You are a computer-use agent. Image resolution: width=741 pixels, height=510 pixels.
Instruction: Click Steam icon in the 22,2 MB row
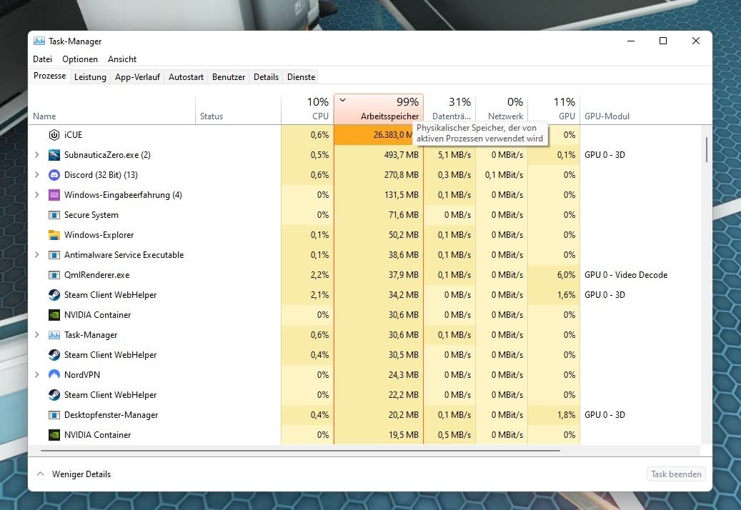tap(54, 395)
